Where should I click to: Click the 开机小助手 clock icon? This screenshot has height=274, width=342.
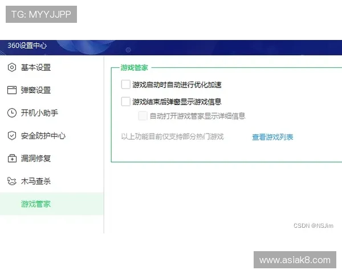12,113
